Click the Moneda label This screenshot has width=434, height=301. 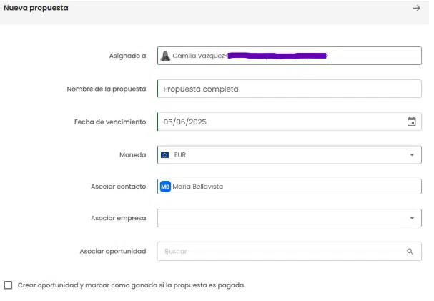133,155
